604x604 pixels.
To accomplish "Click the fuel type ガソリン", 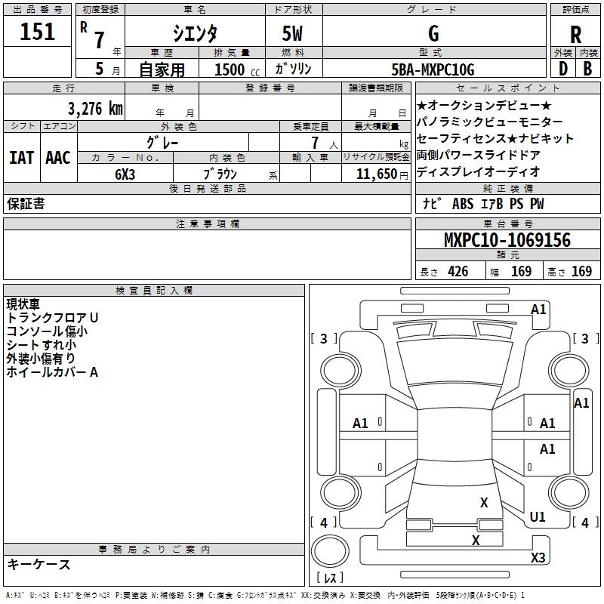I will tap(293, 69).
